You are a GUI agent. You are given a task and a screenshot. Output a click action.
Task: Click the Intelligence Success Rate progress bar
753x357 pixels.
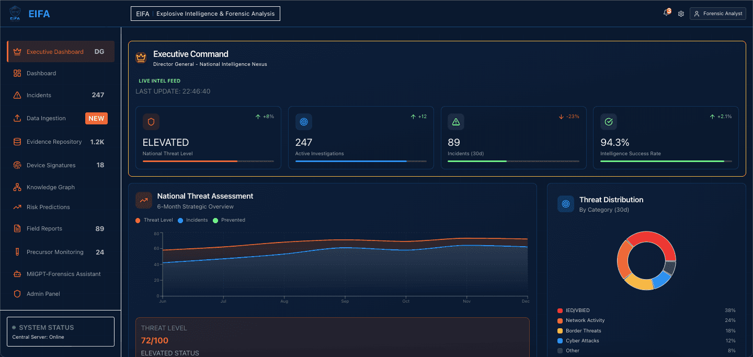click(x=666, y=161)
